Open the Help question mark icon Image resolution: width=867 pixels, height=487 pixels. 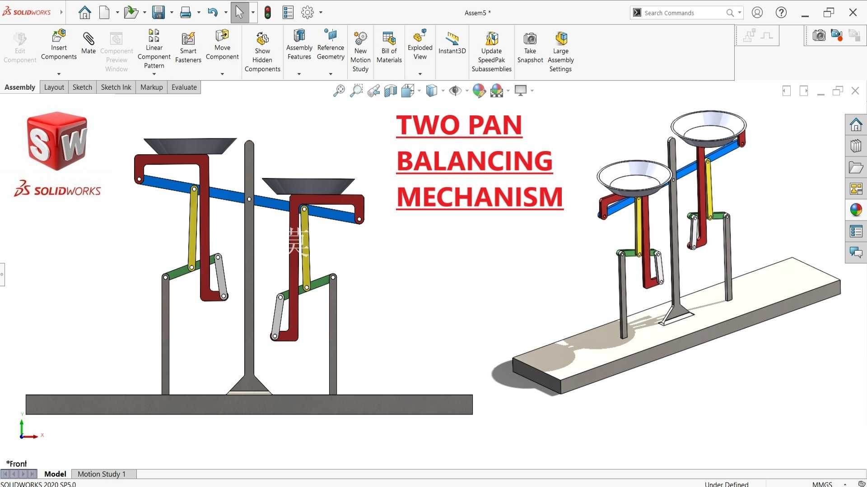[x=781, y=12]
